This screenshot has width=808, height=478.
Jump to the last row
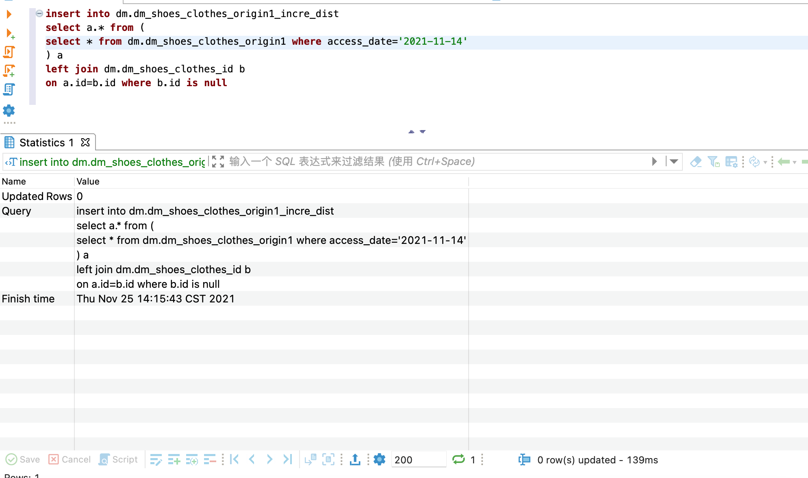pyautogui.click(x=288, y=459)
